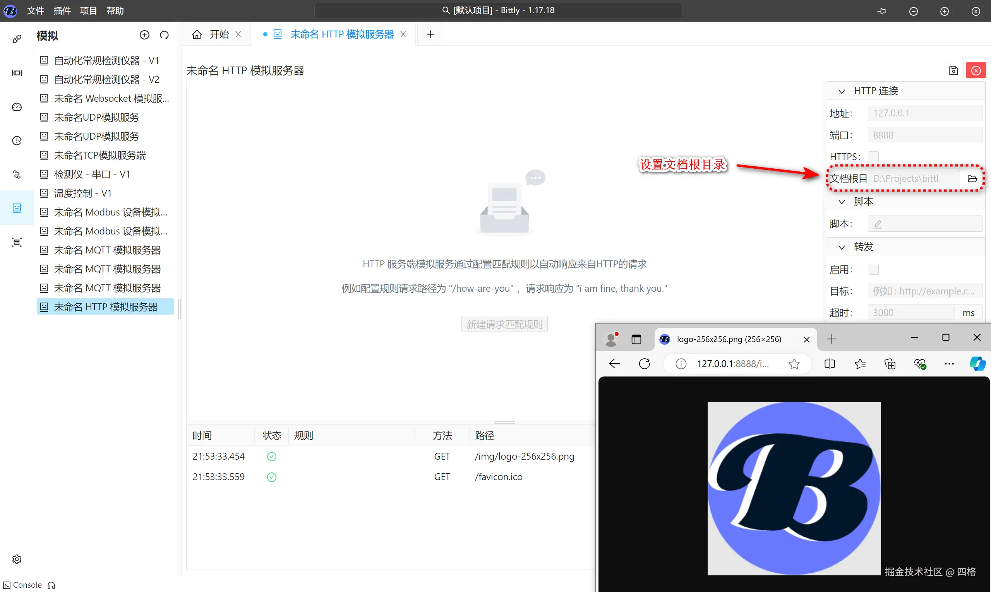991x592 pixels.
Task: Enable the HTTPS checkbox
Action: (x=873, y=156)
